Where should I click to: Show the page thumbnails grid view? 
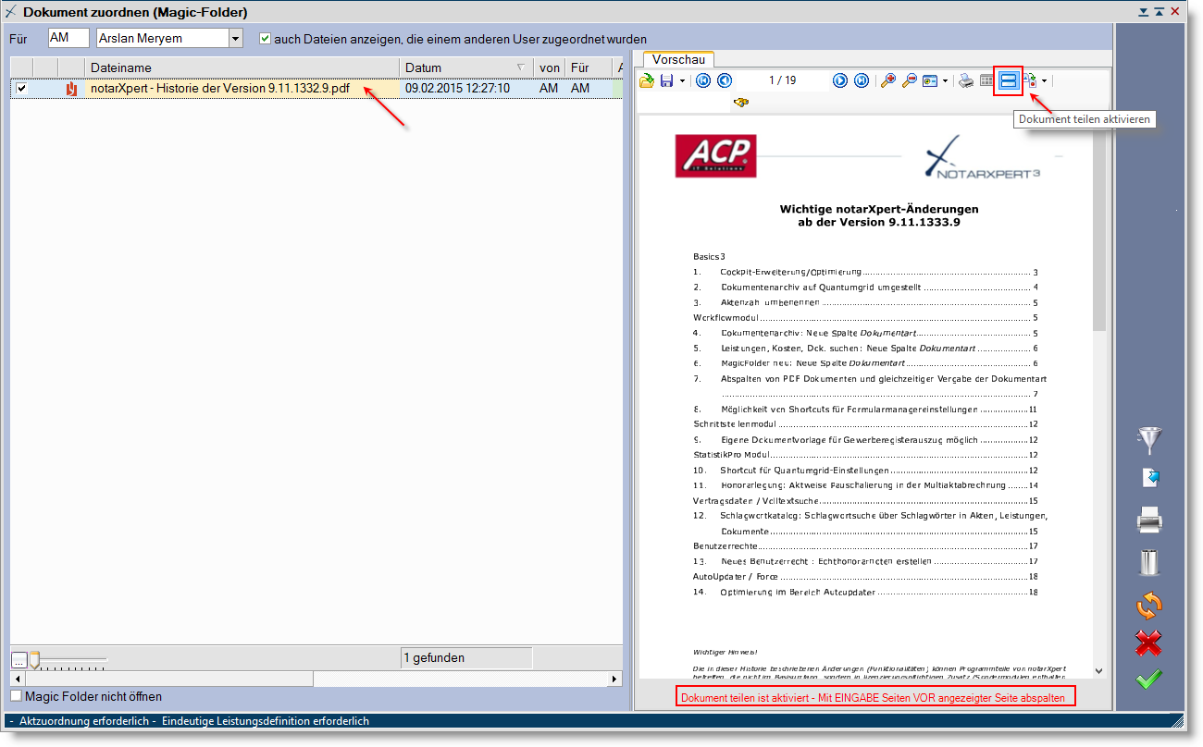point(987,81)
